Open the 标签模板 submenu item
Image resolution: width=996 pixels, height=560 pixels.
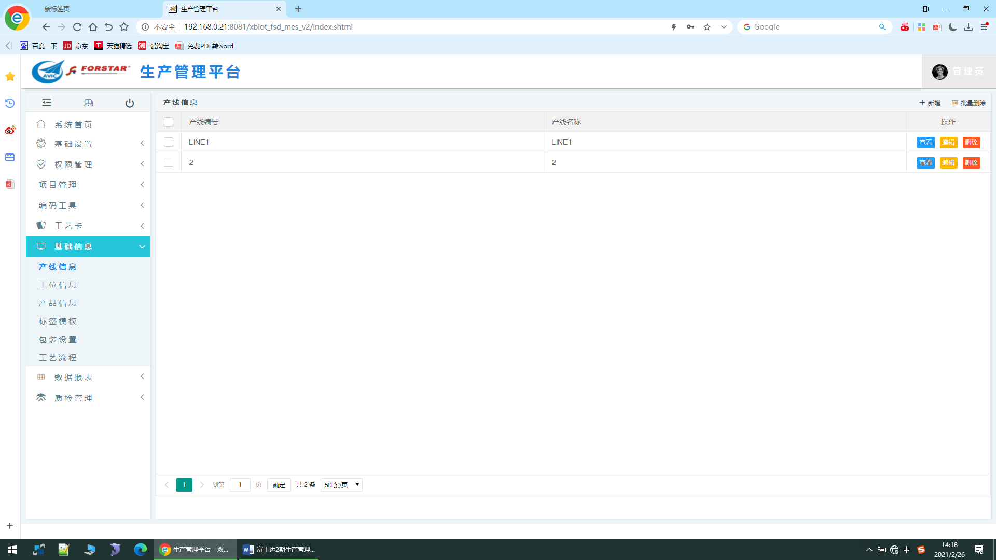click(58, 321)
